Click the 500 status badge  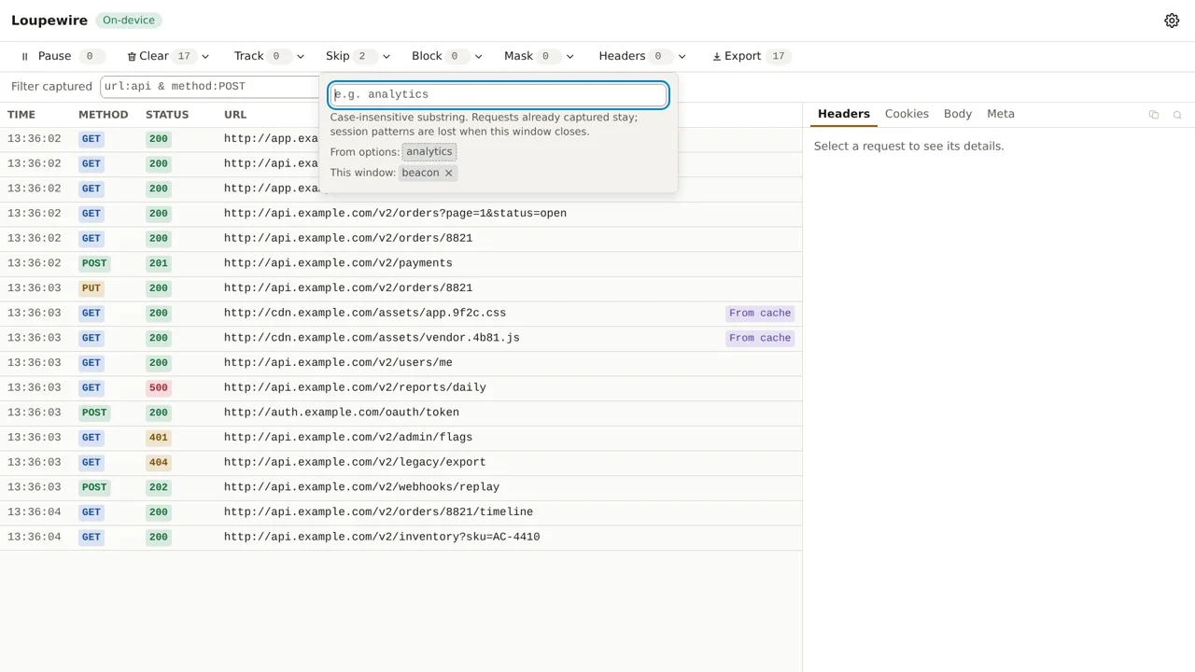(159, 388)
